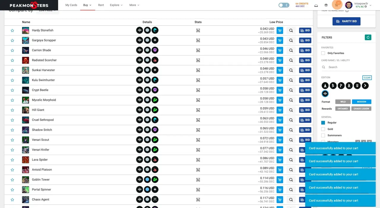Star the Venari Scout card
The height and width of the screenshot is (208, 380).
(12, 140)
